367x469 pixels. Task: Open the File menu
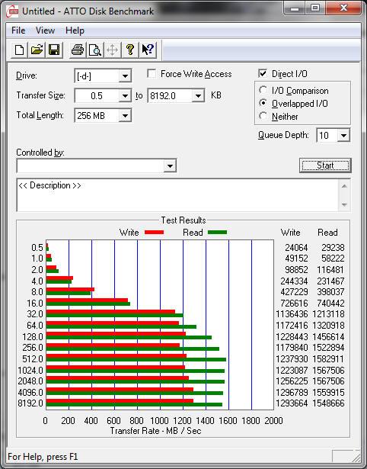pos(18,31)
